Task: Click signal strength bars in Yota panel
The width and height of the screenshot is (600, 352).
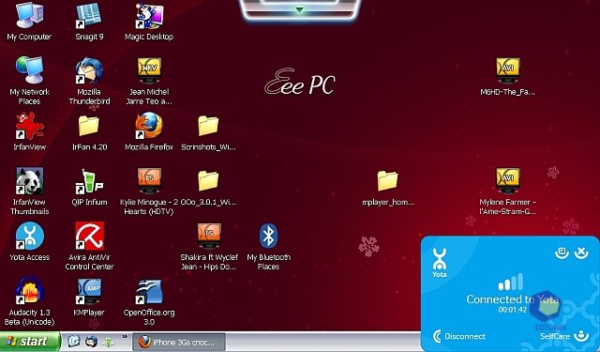Action: click(x=511, y=282)
